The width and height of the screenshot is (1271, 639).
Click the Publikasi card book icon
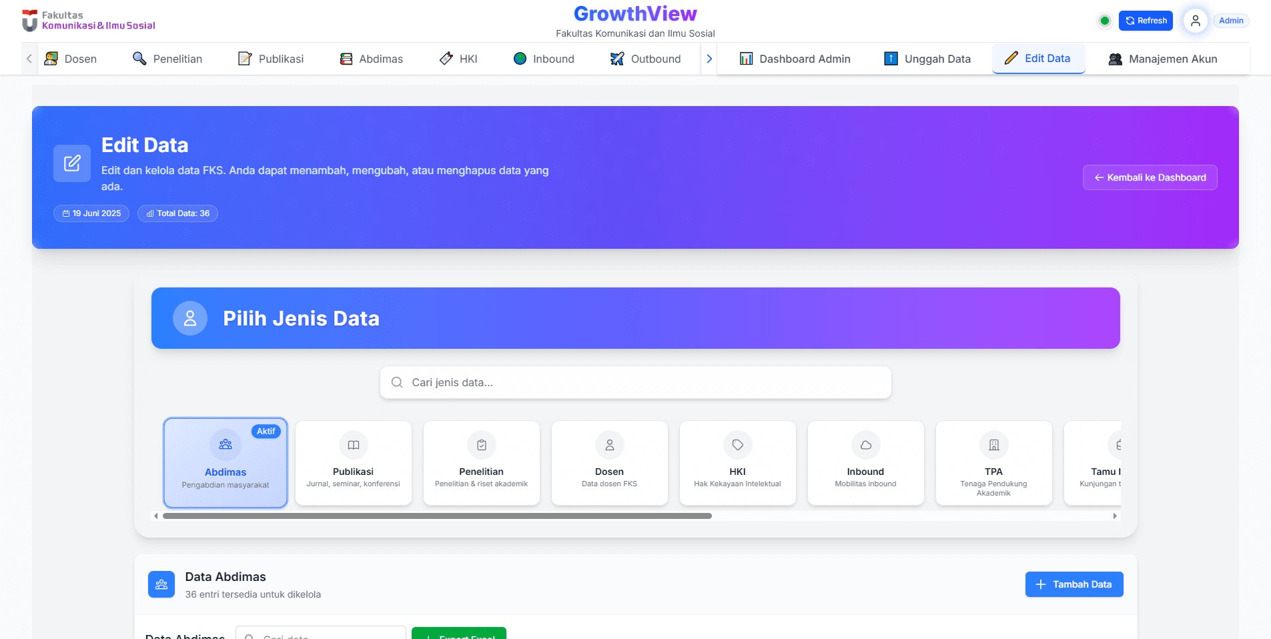(353, 445)
